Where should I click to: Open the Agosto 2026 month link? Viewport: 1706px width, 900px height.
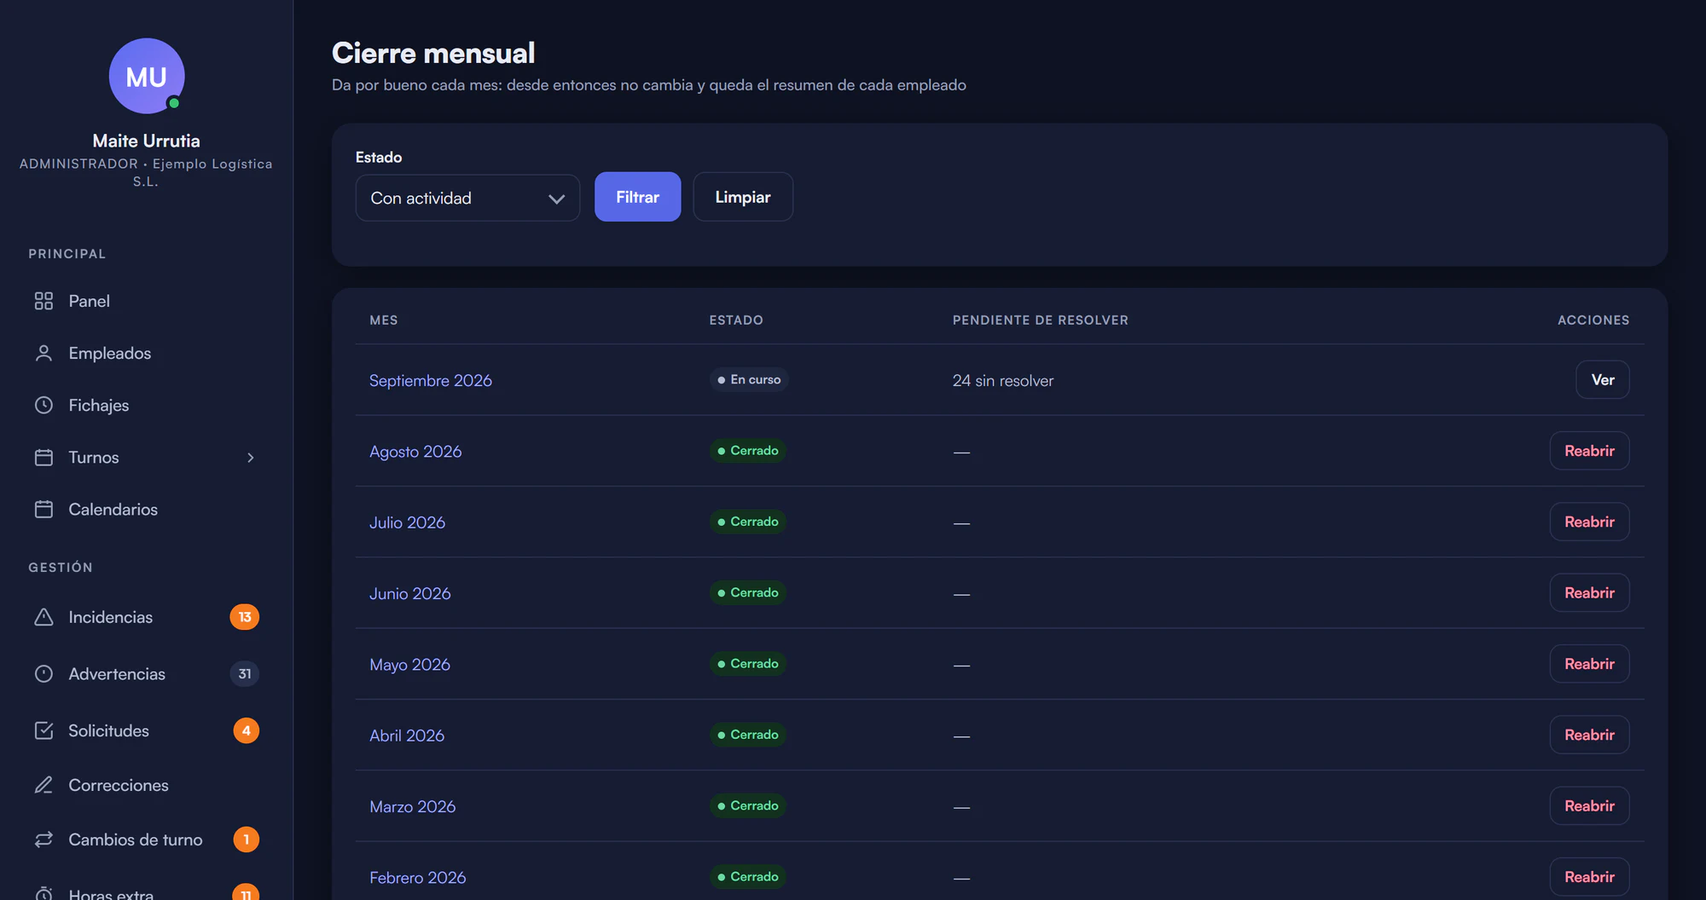[415, 451]
